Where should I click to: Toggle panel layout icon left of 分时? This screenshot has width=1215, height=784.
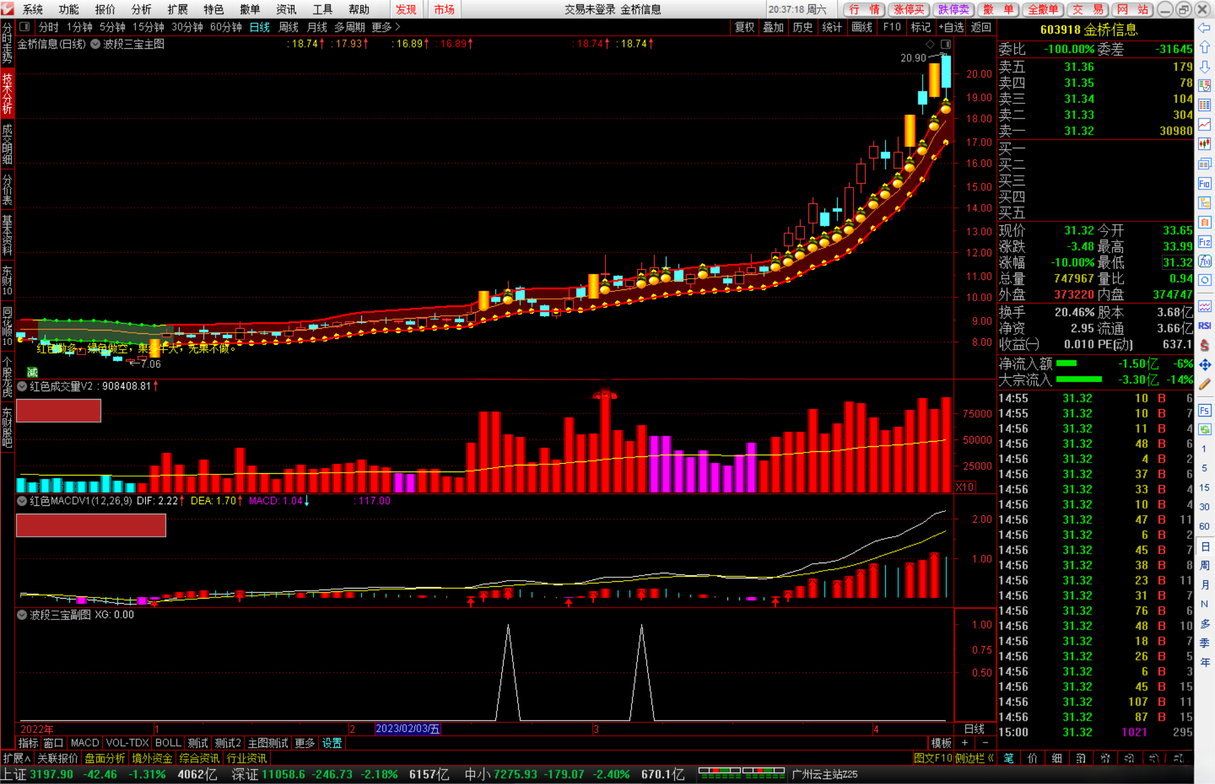coord(24,27)
